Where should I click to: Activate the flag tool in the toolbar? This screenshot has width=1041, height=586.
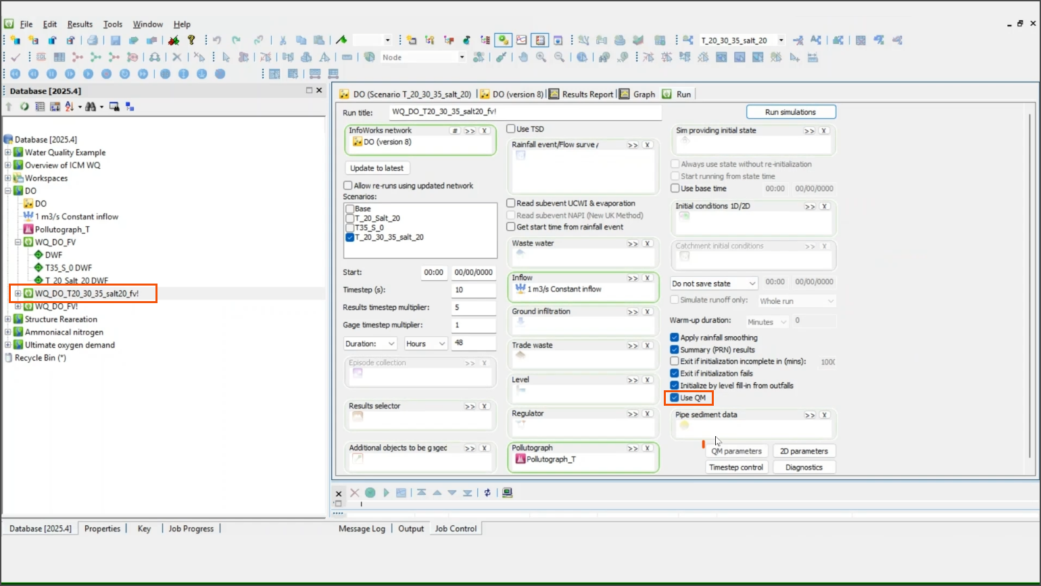point(342,40)
